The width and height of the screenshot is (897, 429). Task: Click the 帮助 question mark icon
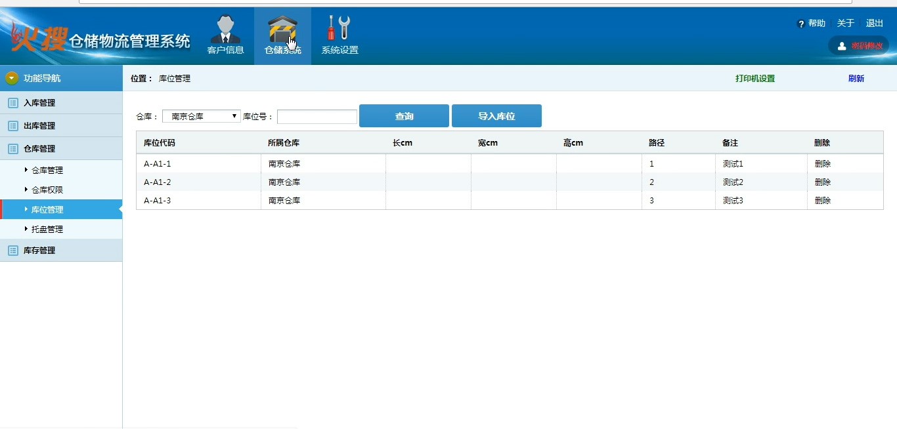pyautogui.click(x=801, y=24)
